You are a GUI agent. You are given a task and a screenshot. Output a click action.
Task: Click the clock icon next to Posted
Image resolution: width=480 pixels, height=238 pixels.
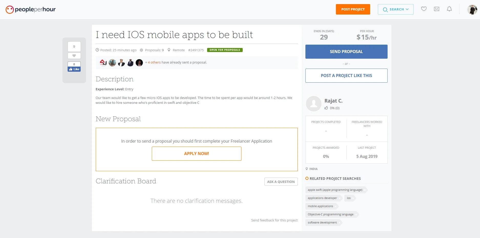[x=97, y=50]
